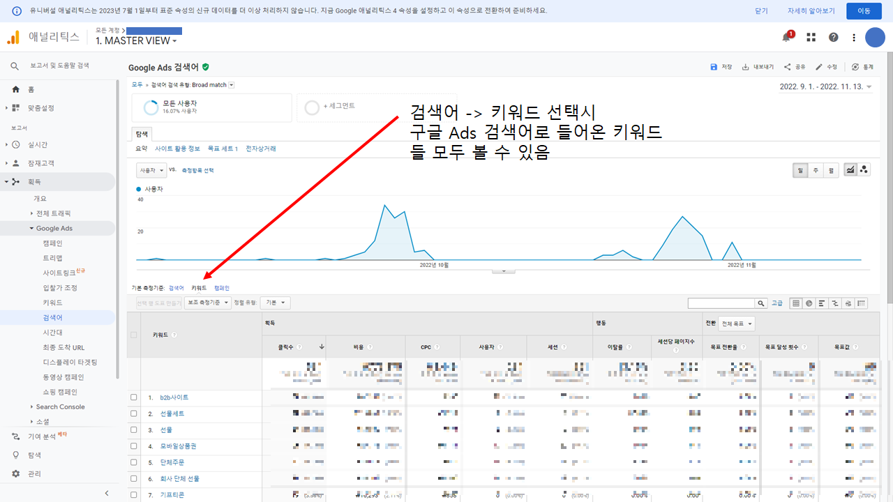
Task: Tick checkbox for 선물 row
Action: [134, 429]
